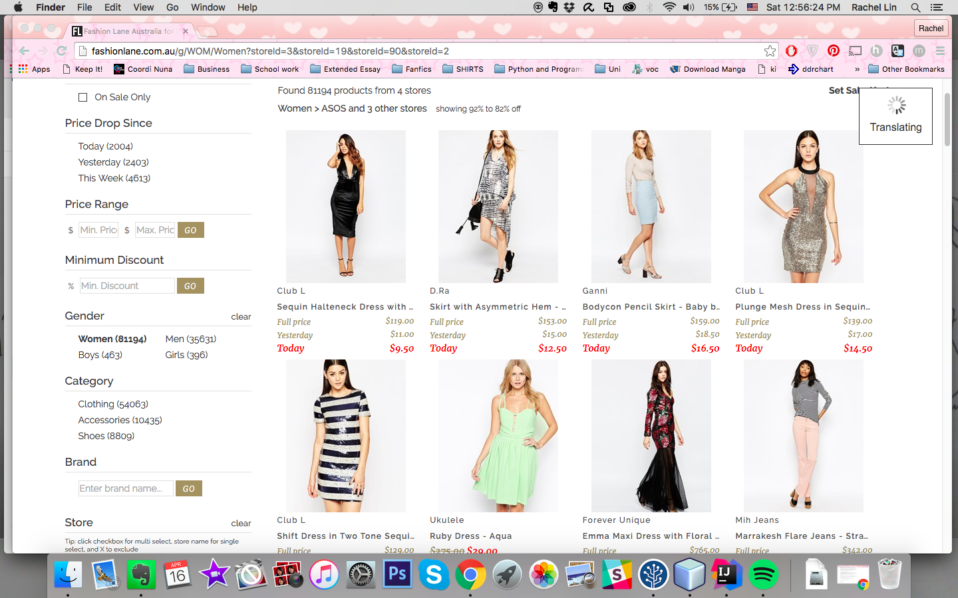Choose the Clothing (54063) category
This screenshot has height=598, width=958.
pyautogui.click(x=113, y=404)
